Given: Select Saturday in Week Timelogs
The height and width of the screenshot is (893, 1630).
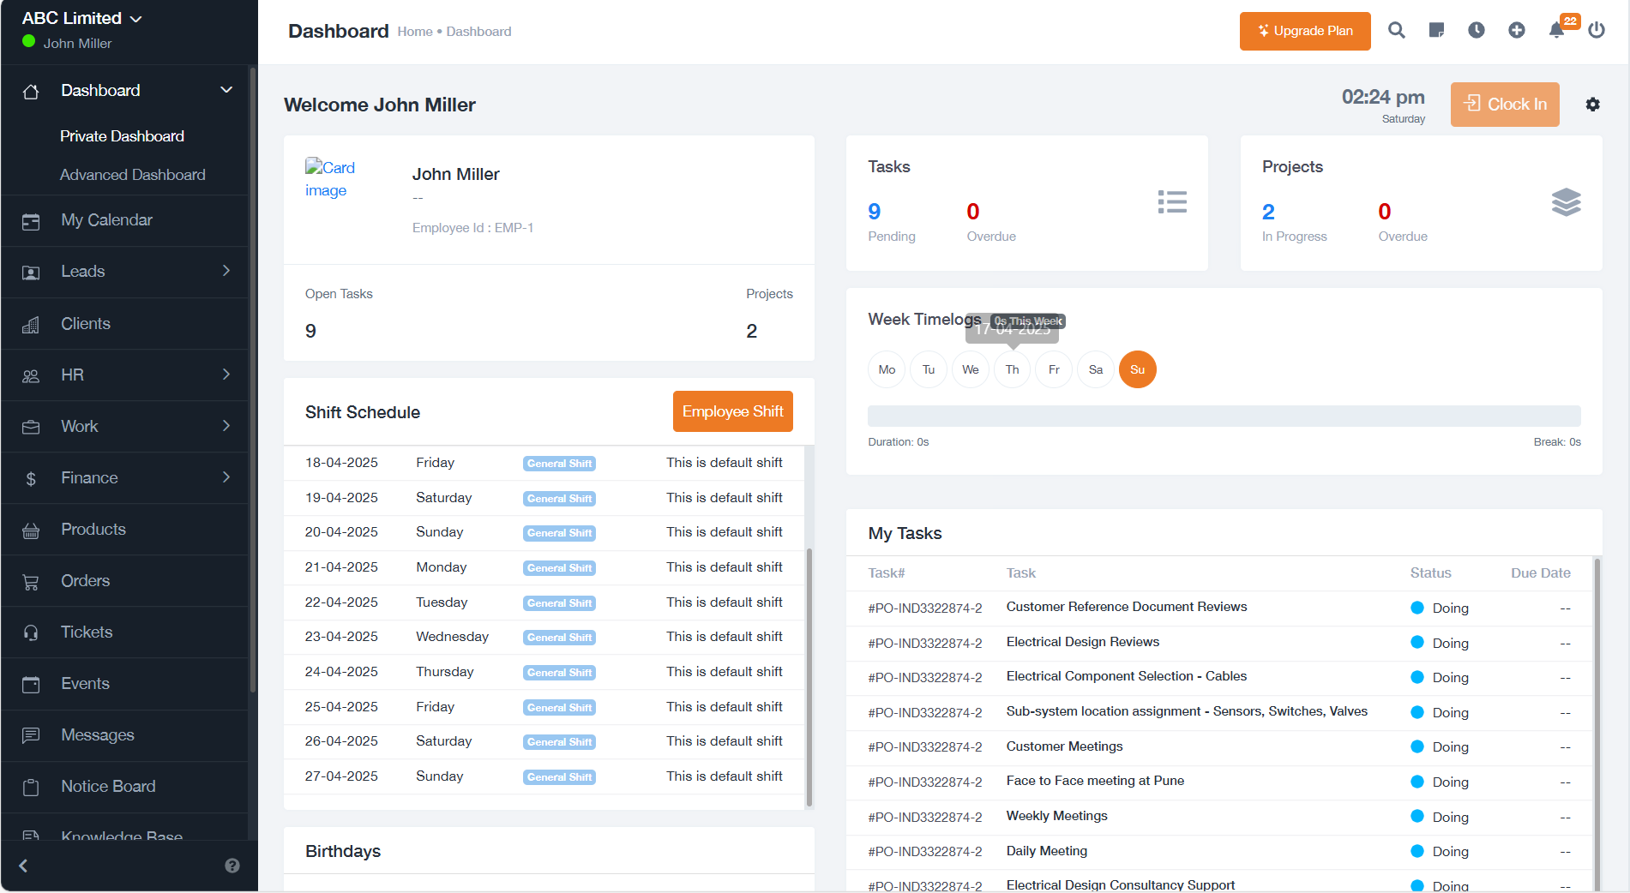Looking at the screenshot, I should tap(1095, 370).
